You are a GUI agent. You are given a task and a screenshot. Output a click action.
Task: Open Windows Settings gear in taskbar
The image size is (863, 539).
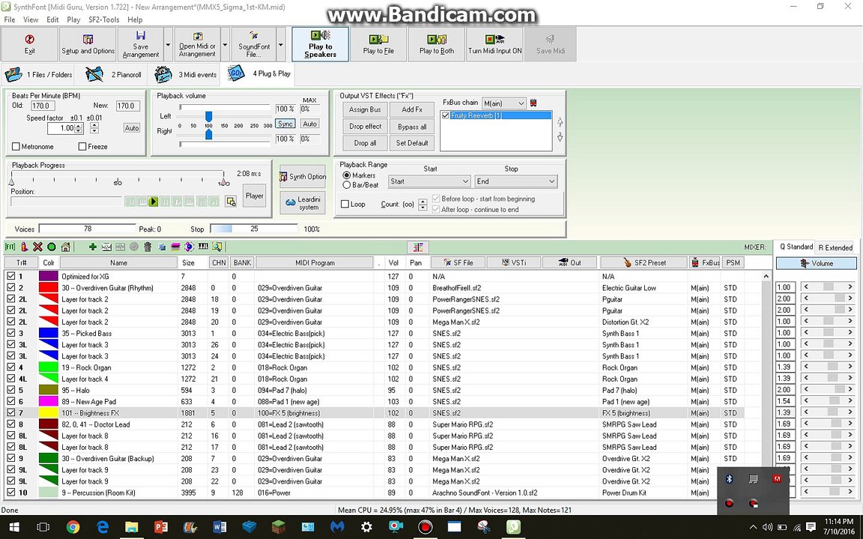coord(366,527)
